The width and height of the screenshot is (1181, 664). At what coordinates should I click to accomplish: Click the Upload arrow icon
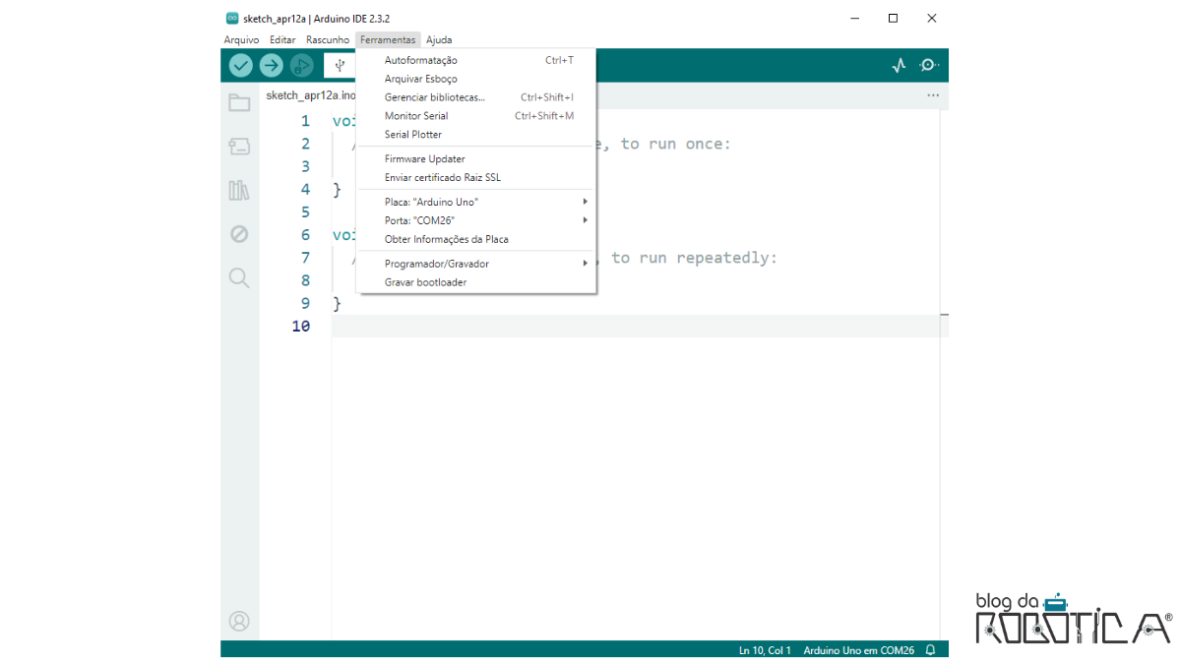pos(271,65)
